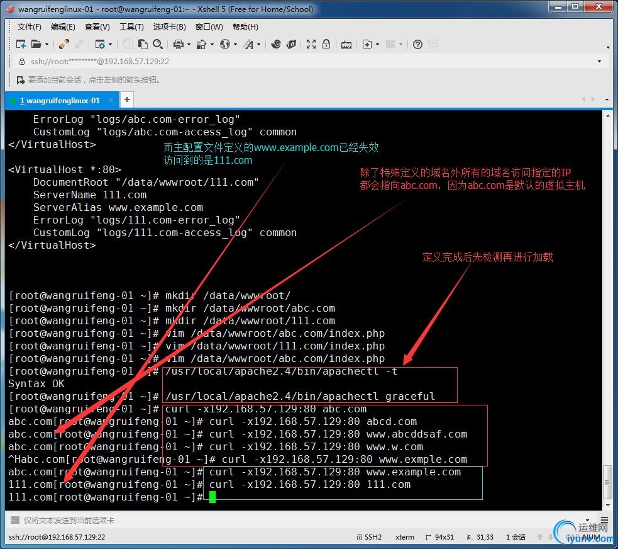Screen dimensions: 618x549
Task: Open the 工具(T) menu
Action: pyautogui.click(x=131, y=27)
